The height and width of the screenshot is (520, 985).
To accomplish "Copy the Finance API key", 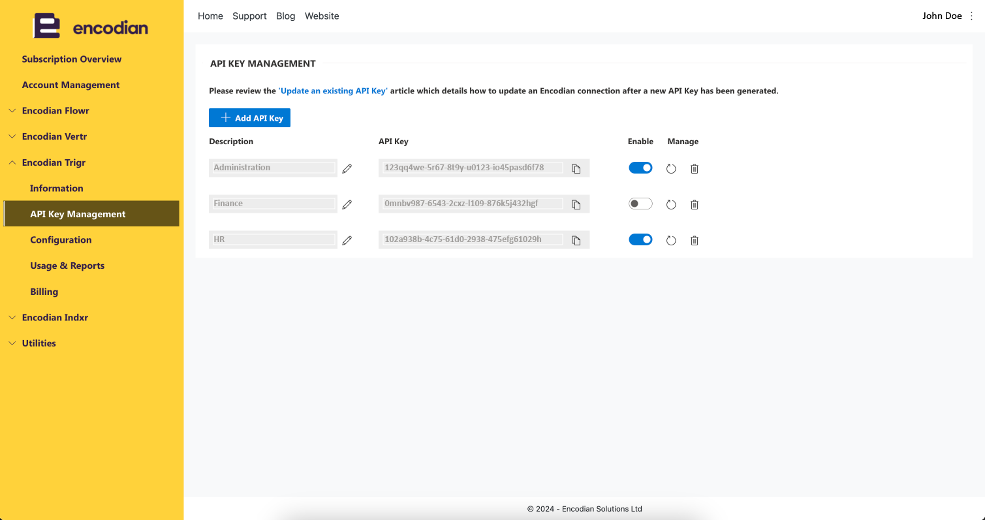I will (x=576, y=205).
